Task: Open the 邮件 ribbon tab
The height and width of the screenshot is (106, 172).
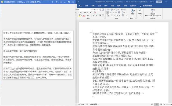Action: (x=106, y=6)
